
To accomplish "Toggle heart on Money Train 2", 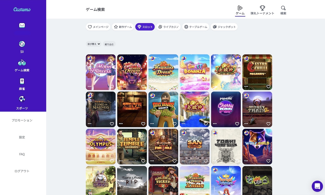I will point(268,124).
